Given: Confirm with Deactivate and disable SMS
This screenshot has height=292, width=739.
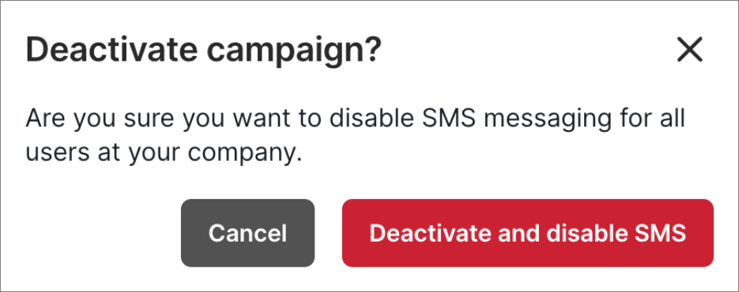Looking at the screenshot, I should coord(528,233).
